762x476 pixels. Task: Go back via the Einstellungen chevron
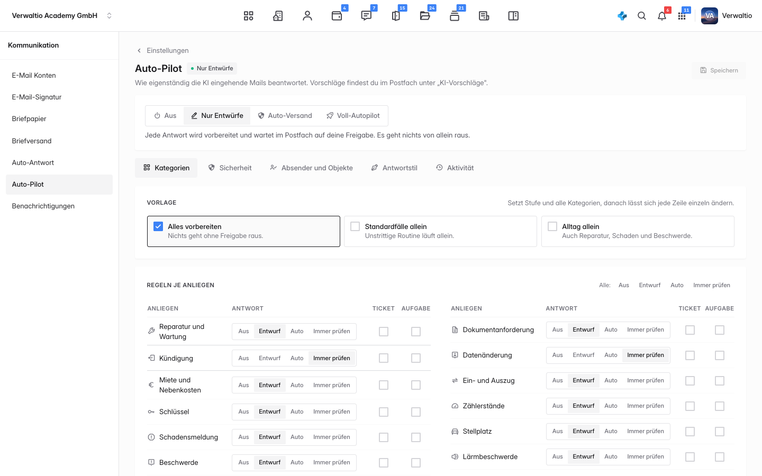pyautogui.click(x=139, y=51)
